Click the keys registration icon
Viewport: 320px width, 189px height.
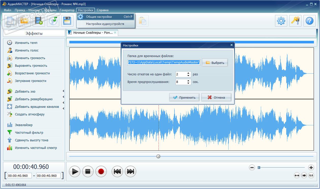click(295, 21)
